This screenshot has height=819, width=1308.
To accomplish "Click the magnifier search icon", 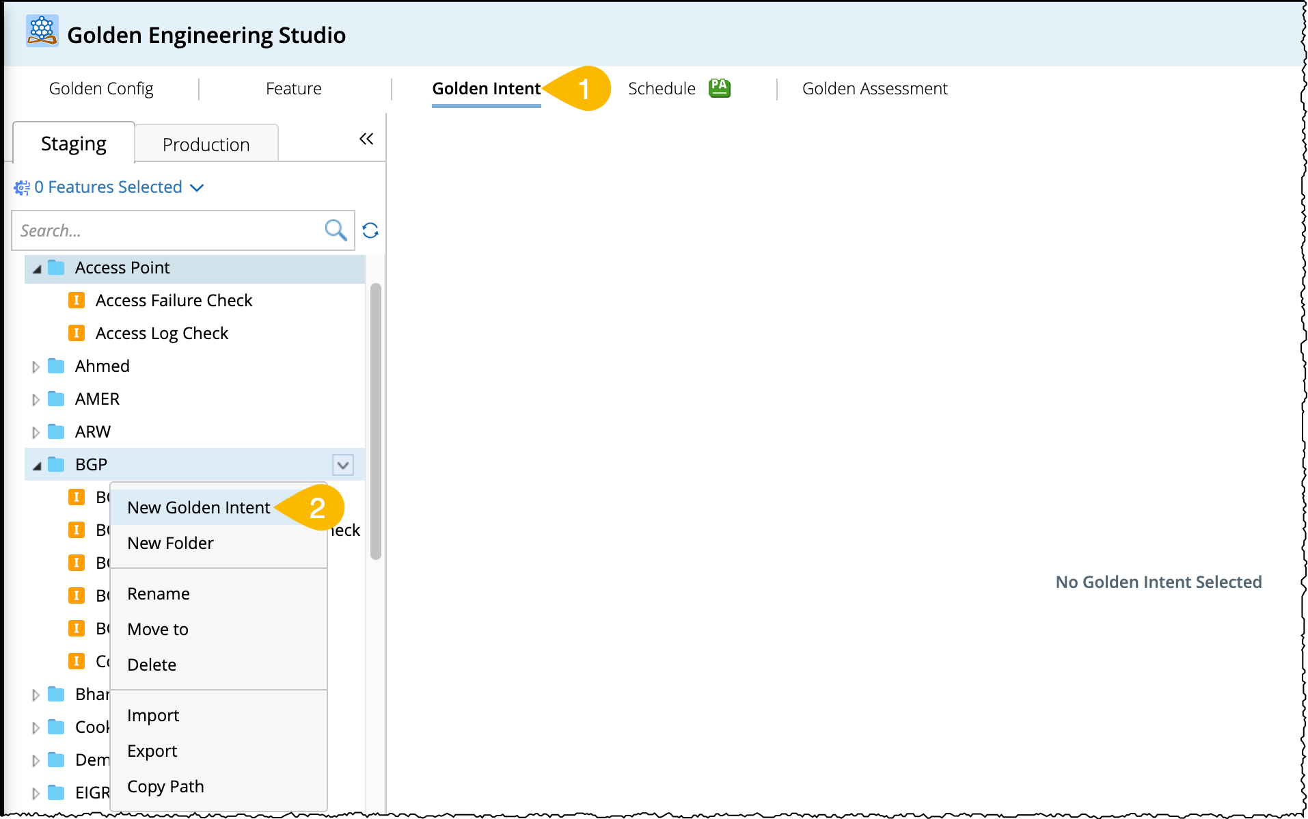I will pyautogui.click(x=335, y=230).
